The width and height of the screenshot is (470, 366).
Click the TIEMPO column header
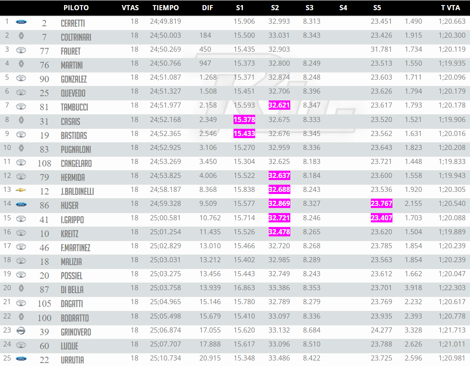pyautogui.click(x=166, y=8)
